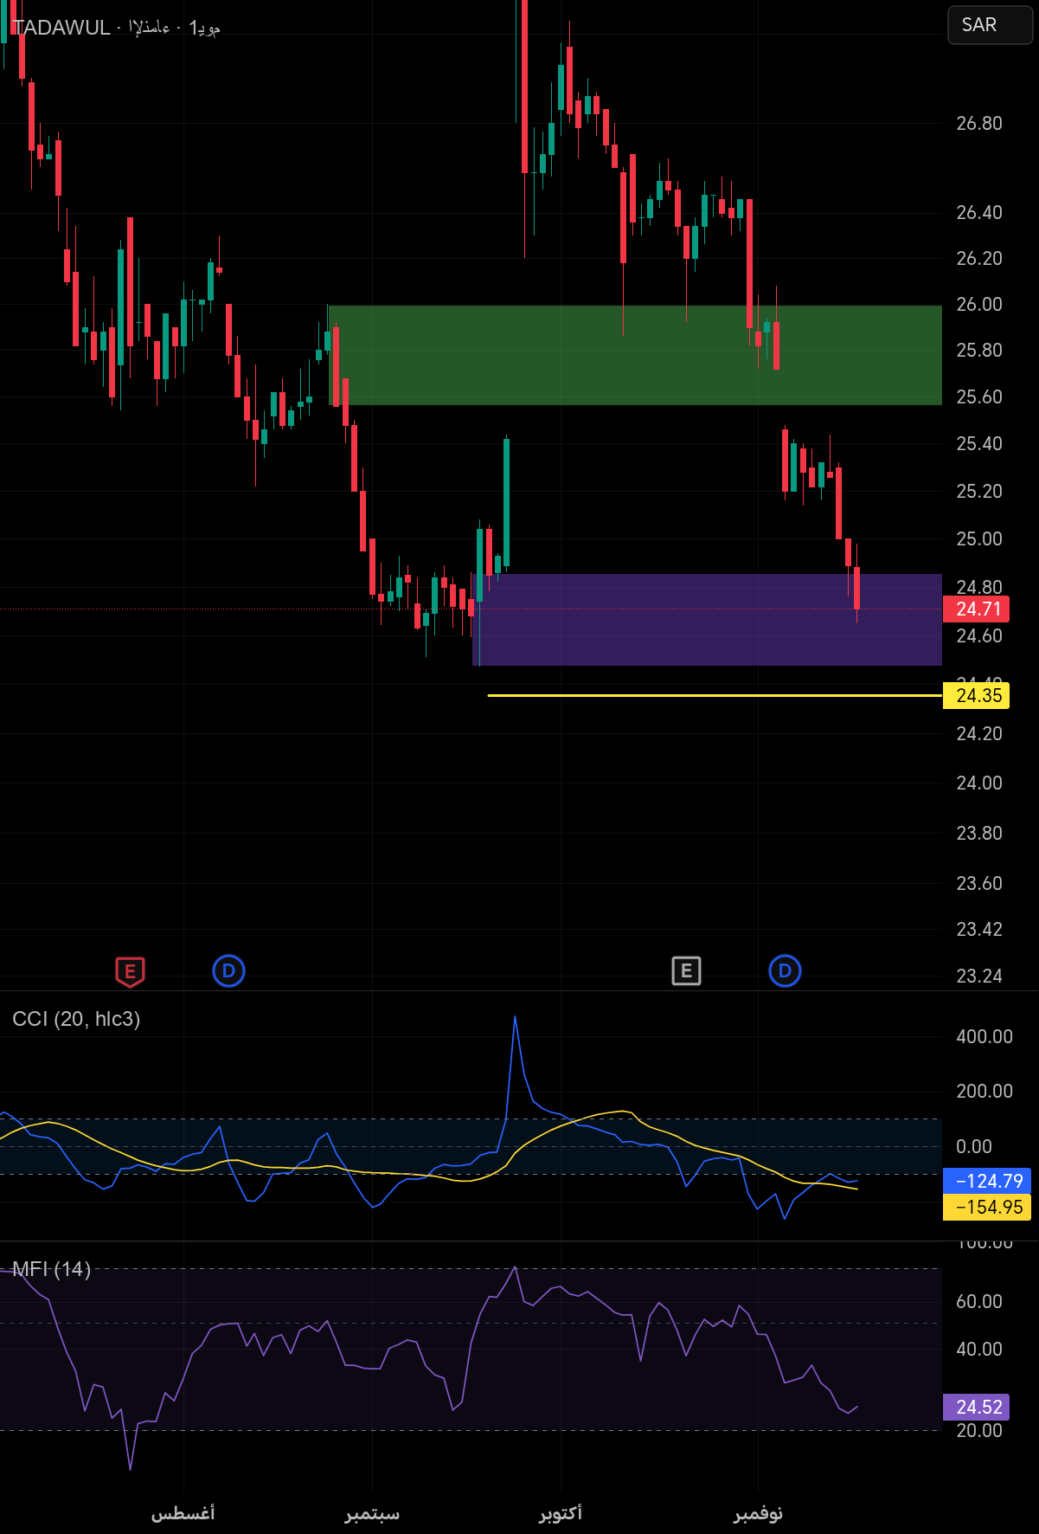Click the blue CCI value label -124.79
Screen dimensions: 1039x1534
pyautogui.click(x=987, y=1181)
